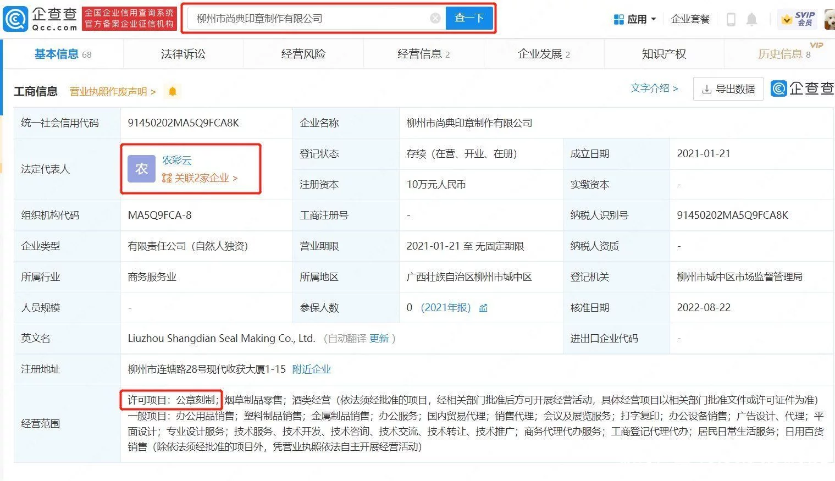Expand 营业执照作废声明 notice
This screenshot has width=835, height=481.
[x=113, y=91]
